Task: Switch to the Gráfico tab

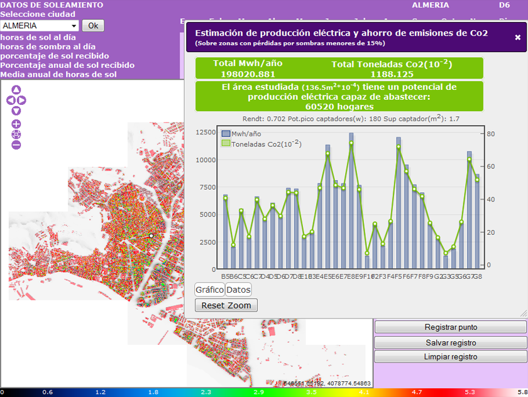Action: click(x=209, y=290)
